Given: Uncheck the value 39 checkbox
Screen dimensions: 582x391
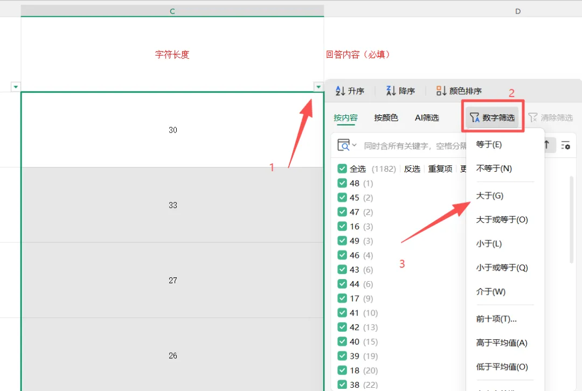Looking at the screenshot, I should [342, 356].
